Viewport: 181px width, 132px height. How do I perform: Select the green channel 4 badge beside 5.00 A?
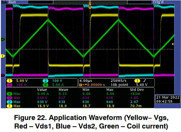[x=45, y=85]
